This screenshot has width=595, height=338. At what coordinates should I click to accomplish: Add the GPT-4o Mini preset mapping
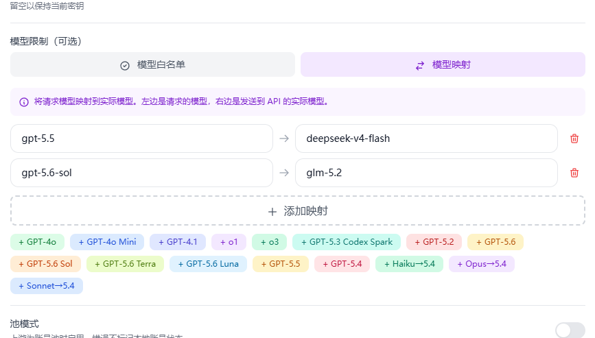107,242
